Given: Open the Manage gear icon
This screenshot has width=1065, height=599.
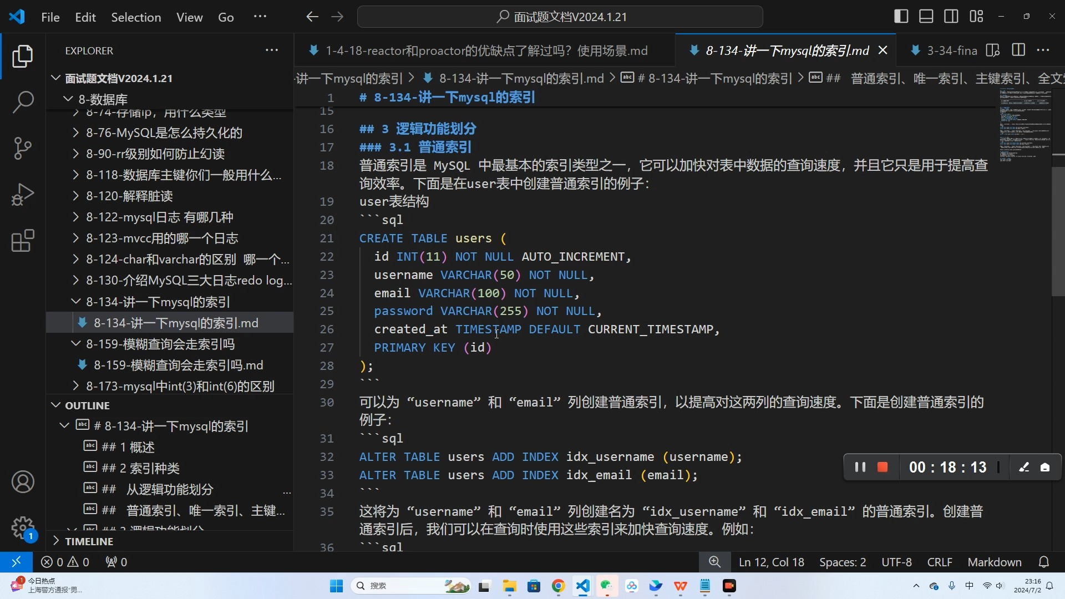Looking at the screenshot, I should 23,527.
